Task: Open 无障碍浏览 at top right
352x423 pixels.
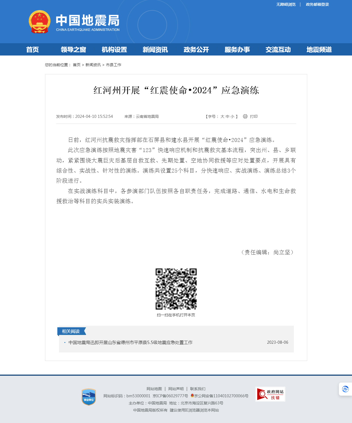Action: [286, 4]
